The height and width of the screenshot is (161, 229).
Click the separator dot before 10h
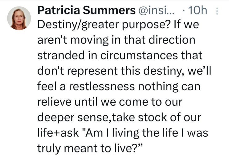click(x=183, y=11)
